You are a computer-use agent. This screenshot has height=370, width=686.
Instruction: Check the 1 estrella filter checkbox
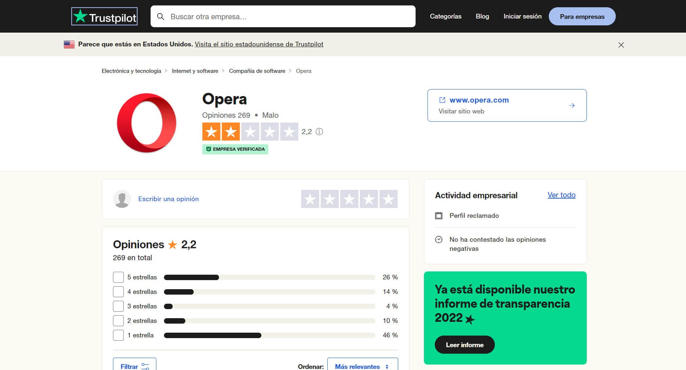[118, 335]
